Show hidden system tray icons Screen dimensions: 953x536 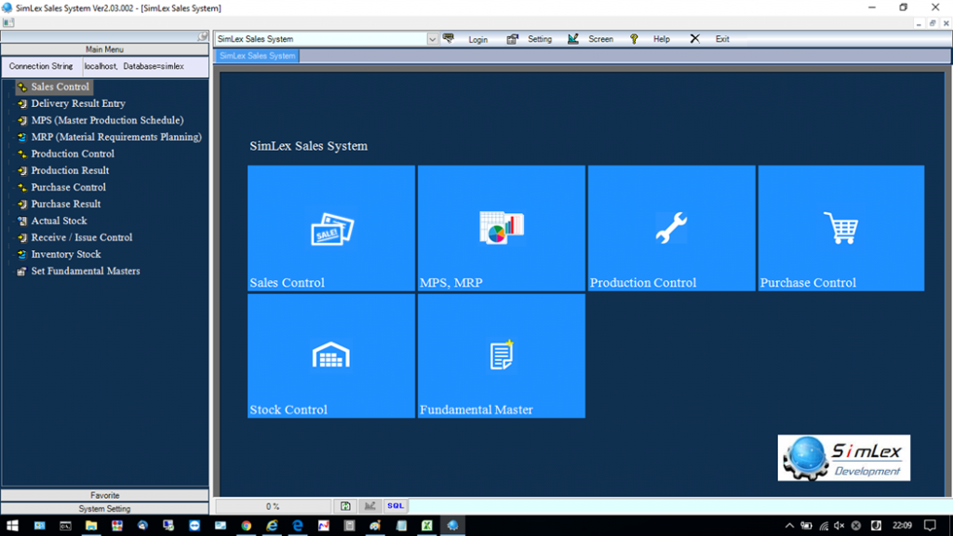tap(789, 526)
